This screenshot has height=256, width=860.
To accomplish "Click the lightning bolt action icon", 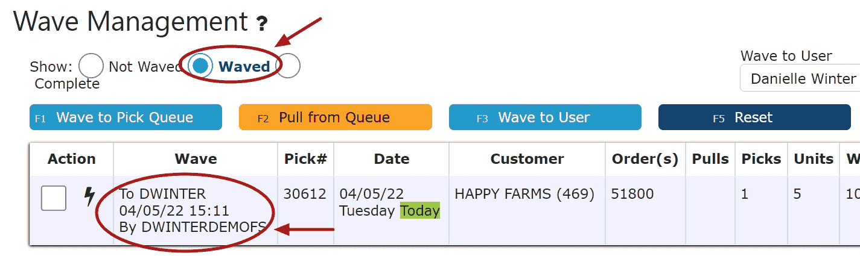I will [90, 196].
